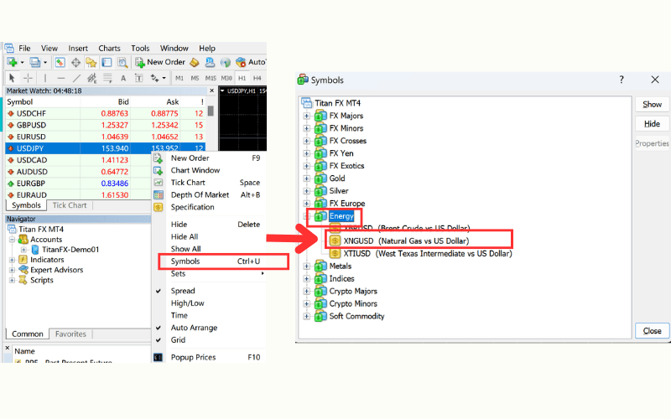Click the Depth Of Market menu icon

158,194
